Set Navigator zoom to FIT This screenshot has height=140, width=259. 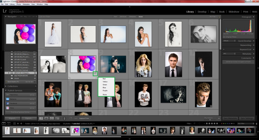coord(22,17)
